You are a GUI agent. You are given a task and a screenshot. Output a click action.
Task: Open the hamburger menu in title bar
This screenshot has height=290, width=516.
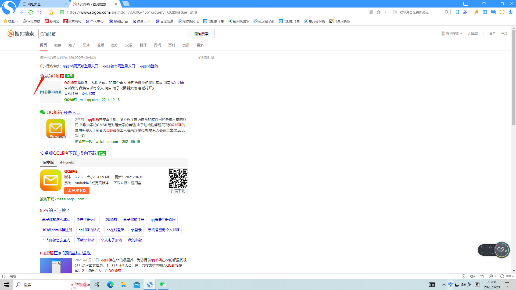[x=475, y=4]
